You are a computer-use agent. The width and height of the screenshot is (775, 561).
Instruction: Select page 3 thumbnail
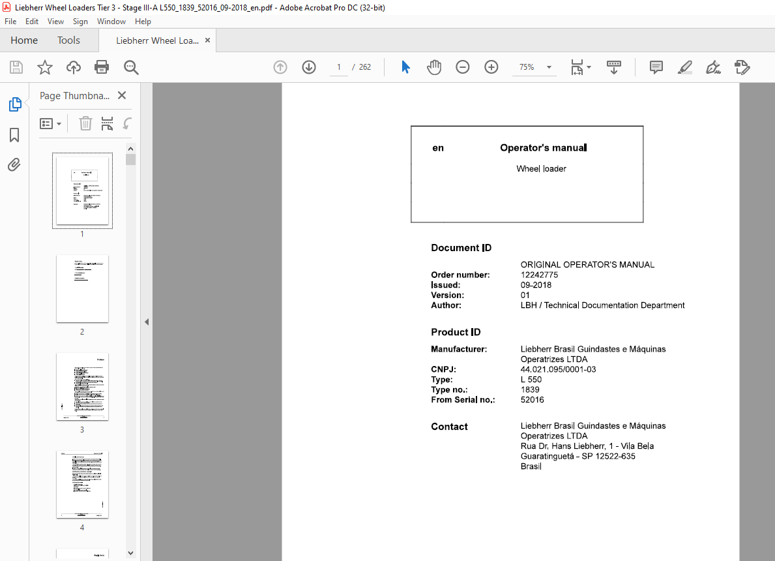pos(83,387)
